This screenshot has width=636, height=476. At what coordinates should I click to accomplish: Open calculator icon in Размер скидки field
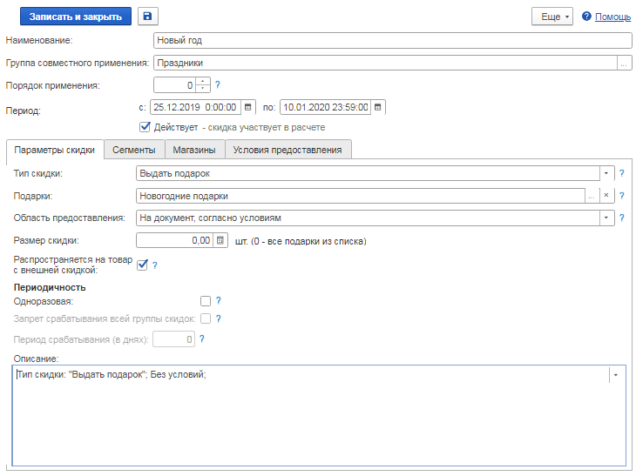tap(220, 240)
